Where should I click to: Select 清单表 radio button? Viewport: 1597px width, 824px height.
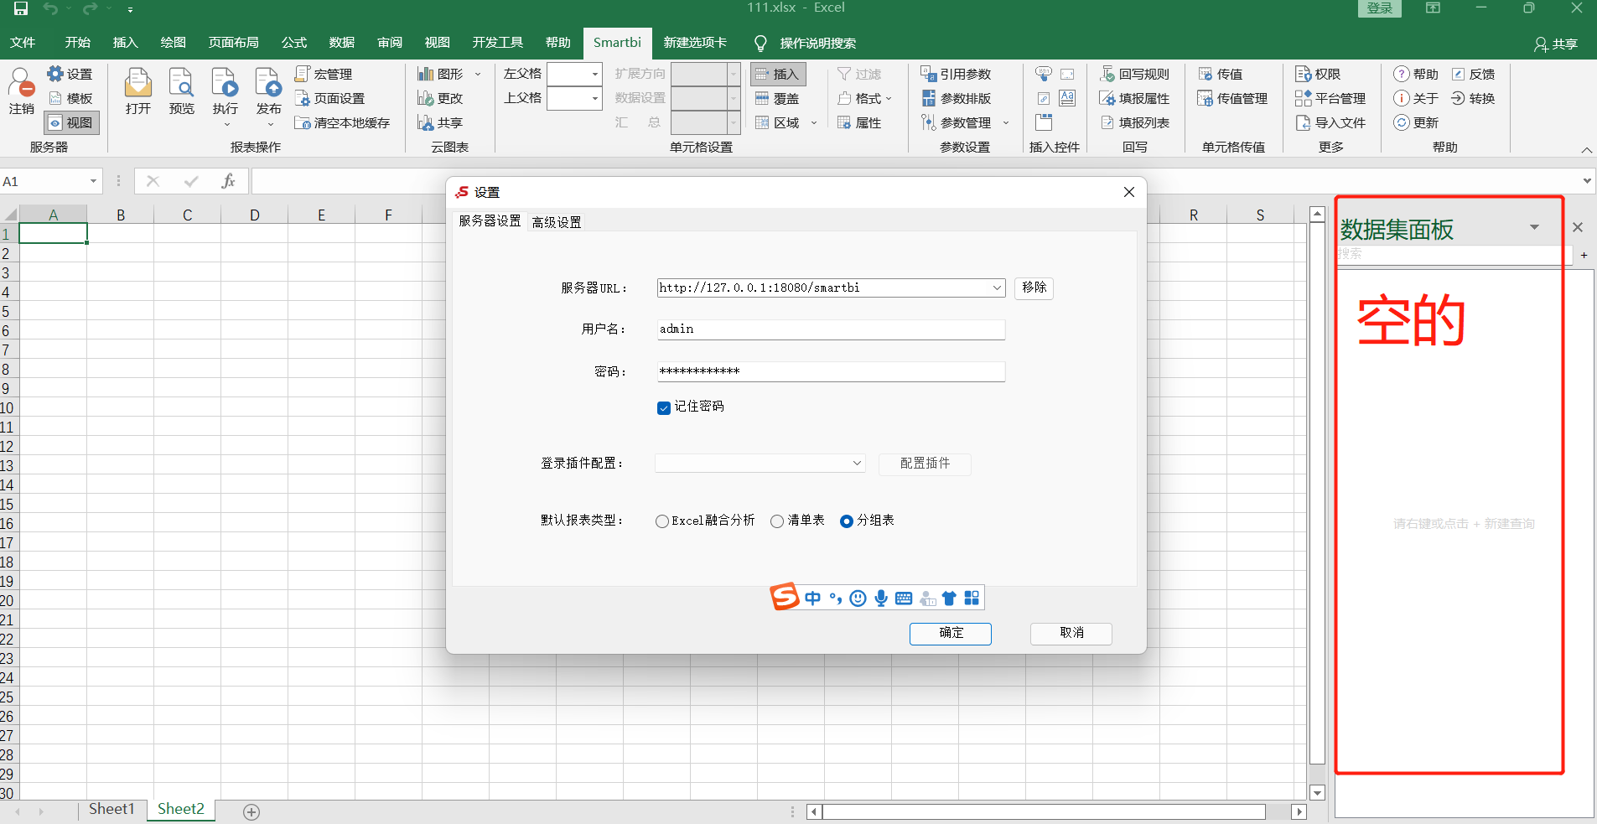click(777, 521)
